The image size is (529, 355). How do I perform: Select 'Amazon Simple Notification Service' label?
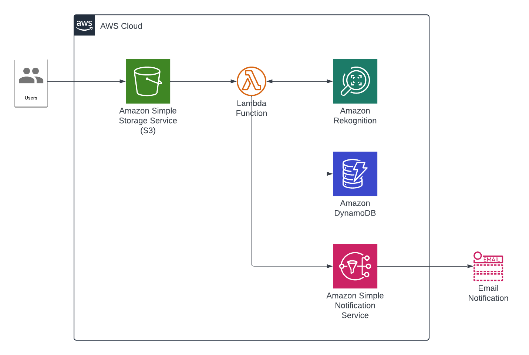(355, 305)
